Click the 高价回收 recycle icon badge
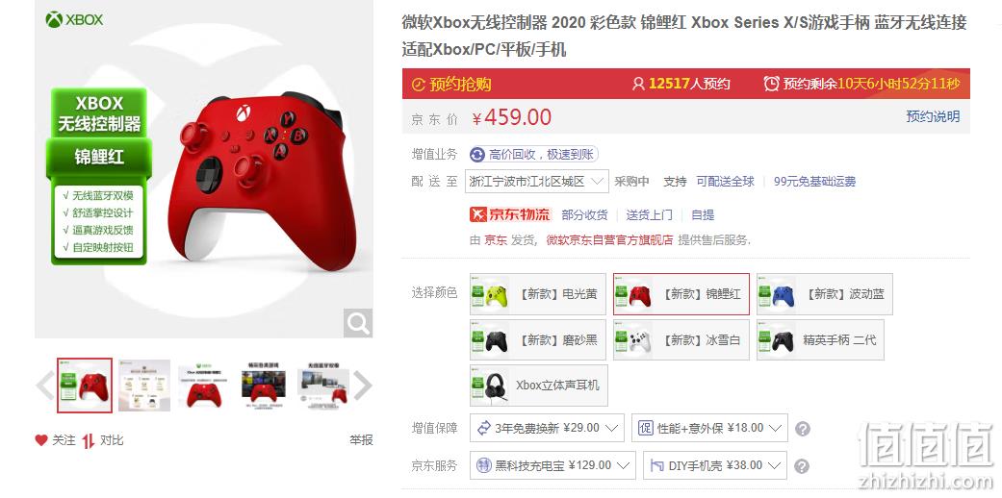This screenshot has width=1002, height=498. (477, 155)
